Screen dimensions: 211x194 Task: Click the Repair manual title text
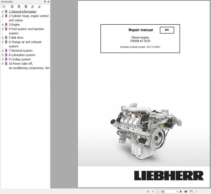pos(141,30)
